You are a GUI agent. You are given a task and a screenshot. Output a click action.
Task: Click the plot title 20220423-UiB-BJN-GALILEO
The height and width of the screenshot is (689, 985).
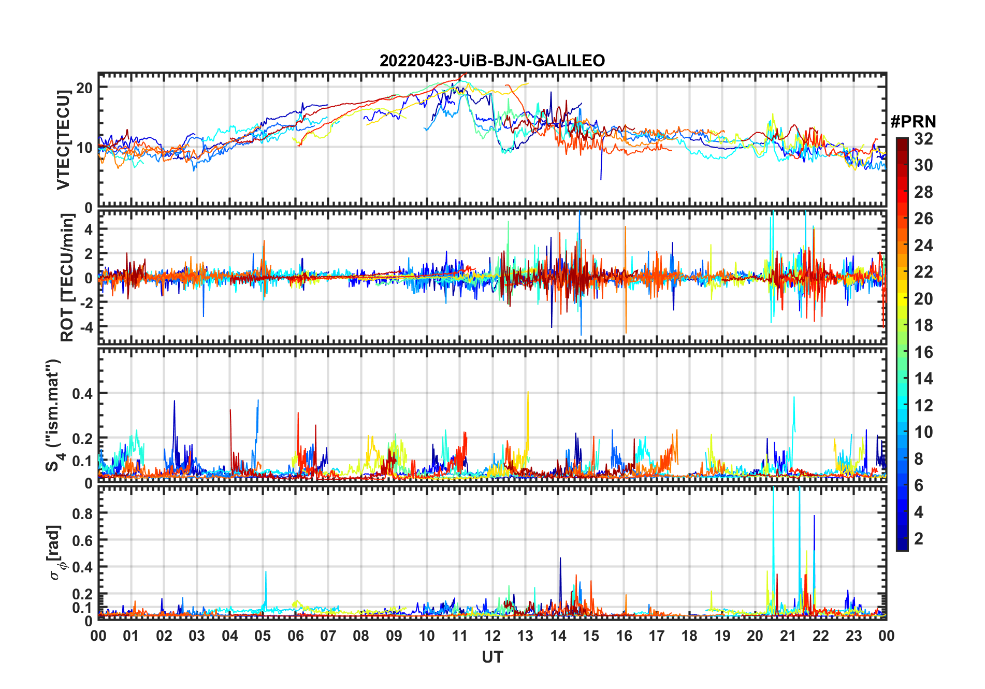492,61
